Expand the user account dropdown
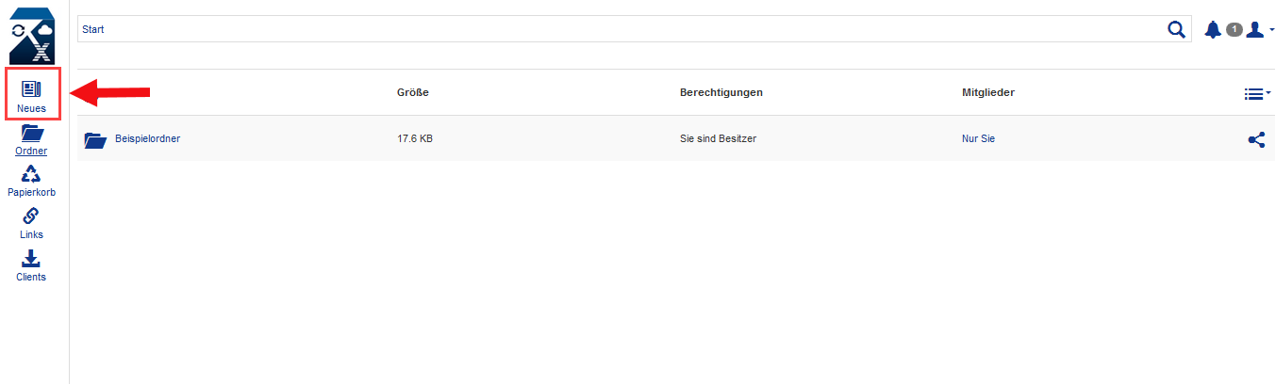Screen dimensions: 1276x384 click(1260, 29)
